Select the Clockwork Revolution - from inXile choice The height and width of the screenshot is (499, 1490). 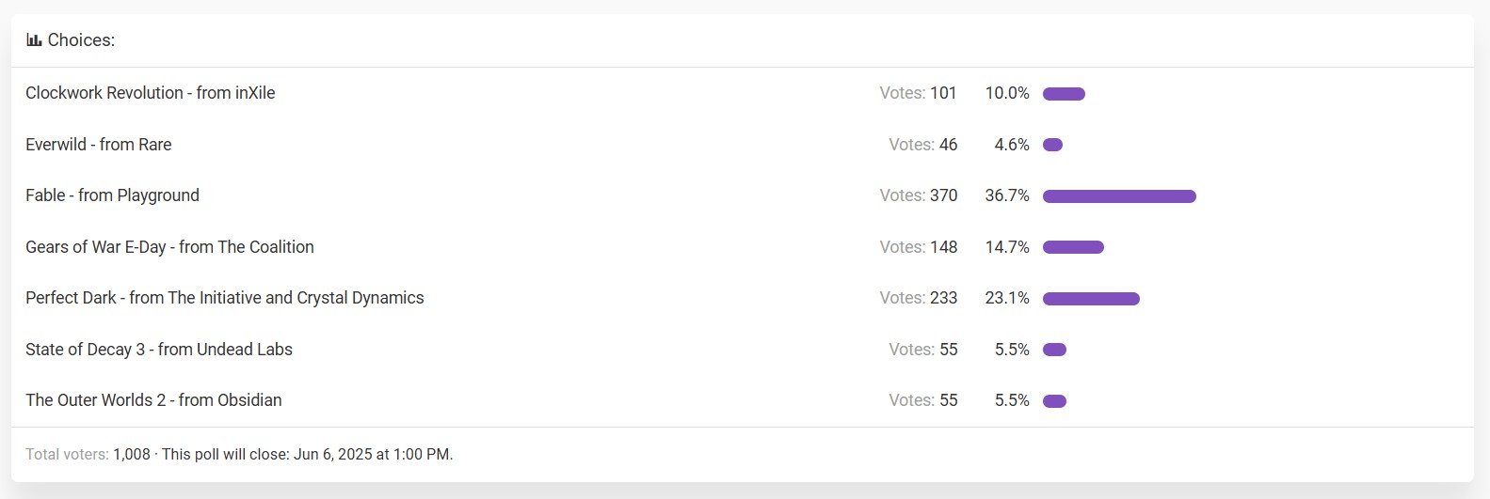tap(151, 93)
